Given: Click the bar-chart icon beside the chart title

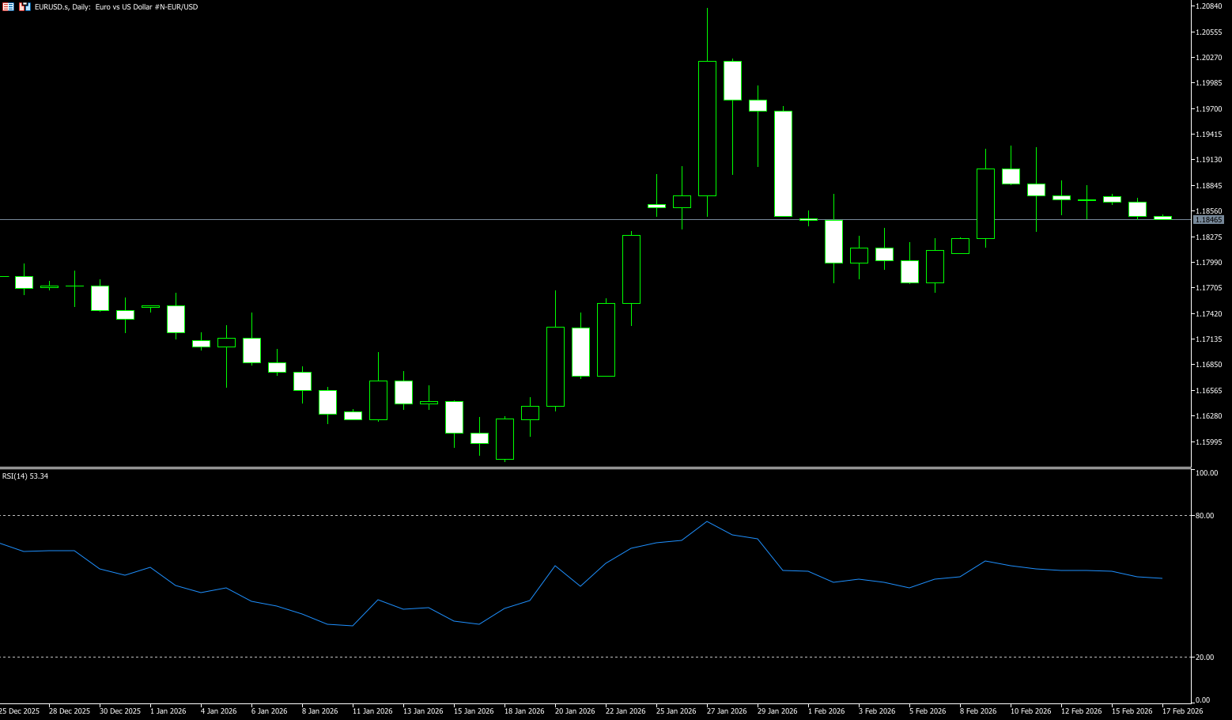Looking at the screenshot, I should pyautogui.click(x=25, y=7).
